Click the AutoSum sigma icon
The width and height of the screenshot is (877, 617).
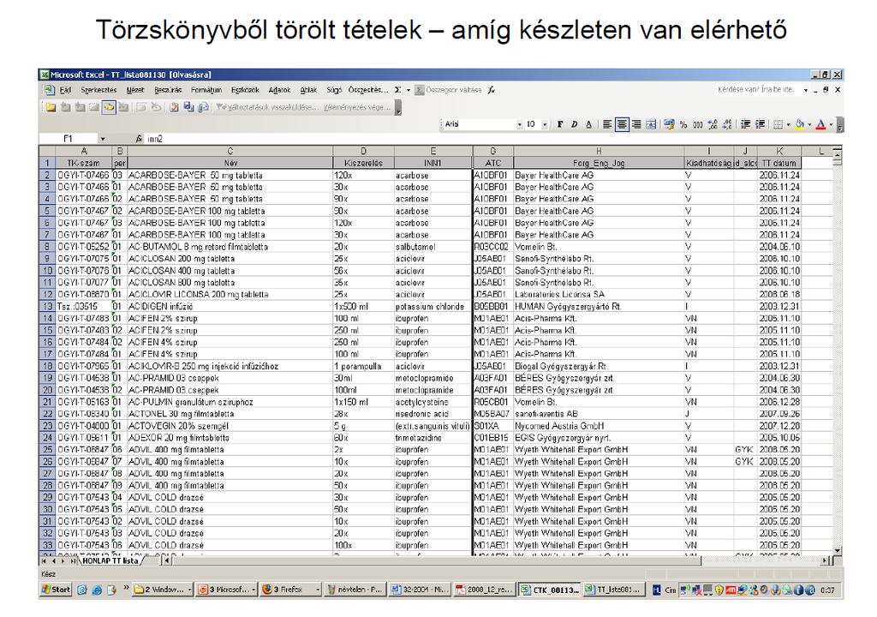pyautogui.click(x=397, y=90)
